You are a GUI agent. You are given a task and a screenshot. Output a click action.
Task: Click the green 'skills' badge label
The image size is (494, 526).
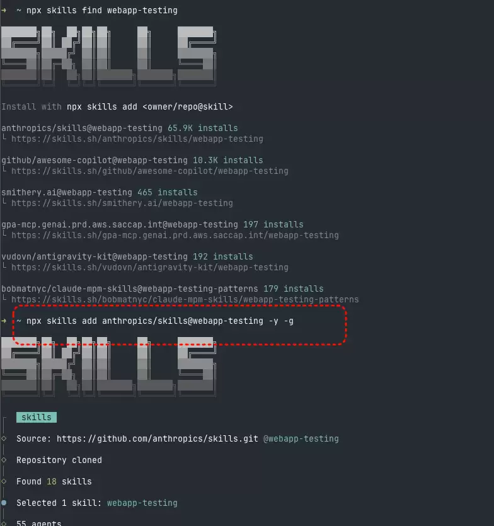point(37,417)
